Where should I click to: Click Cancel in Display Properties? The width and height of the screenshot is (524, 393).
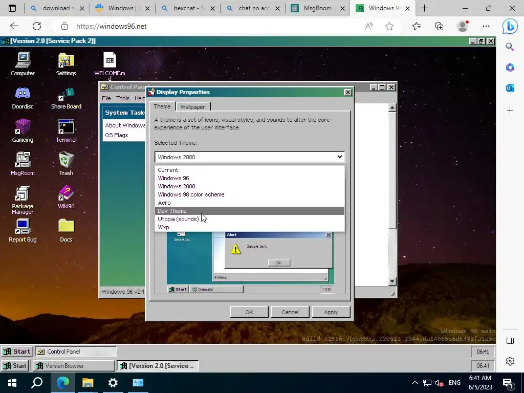click(x=290, y=312)
